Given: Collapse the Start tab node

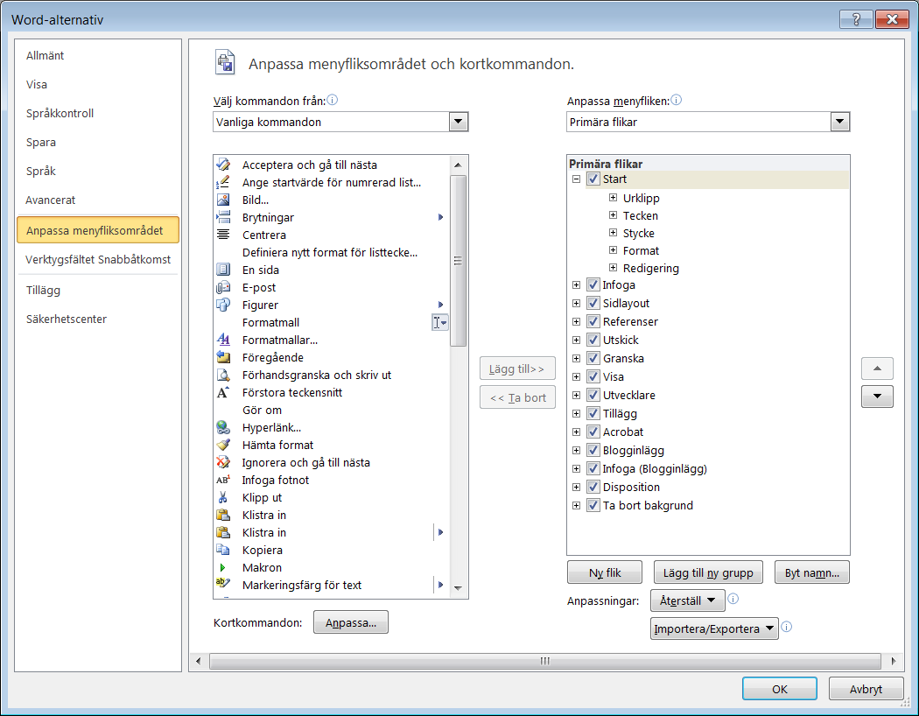Looking at the screenshot, I should 576,179.
